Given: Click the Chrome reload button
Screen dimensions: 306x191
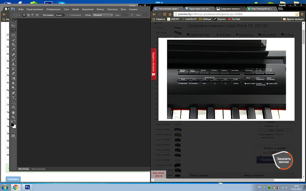Looking at the screenshot, I should pyautogui.click(x=165, y=14).
